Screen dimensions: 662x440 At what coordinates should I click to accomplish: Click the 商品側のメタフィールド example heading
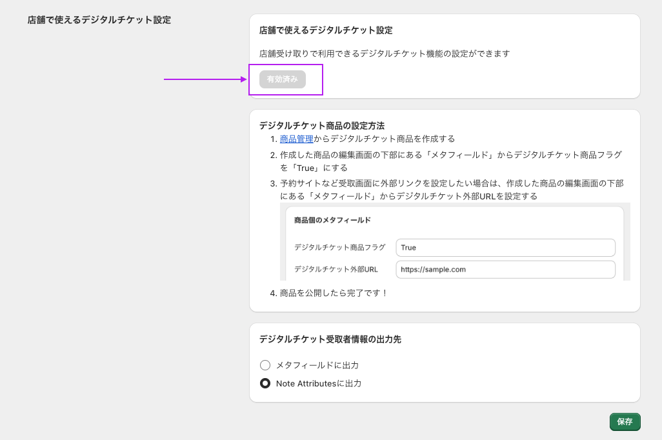[332, 220]
